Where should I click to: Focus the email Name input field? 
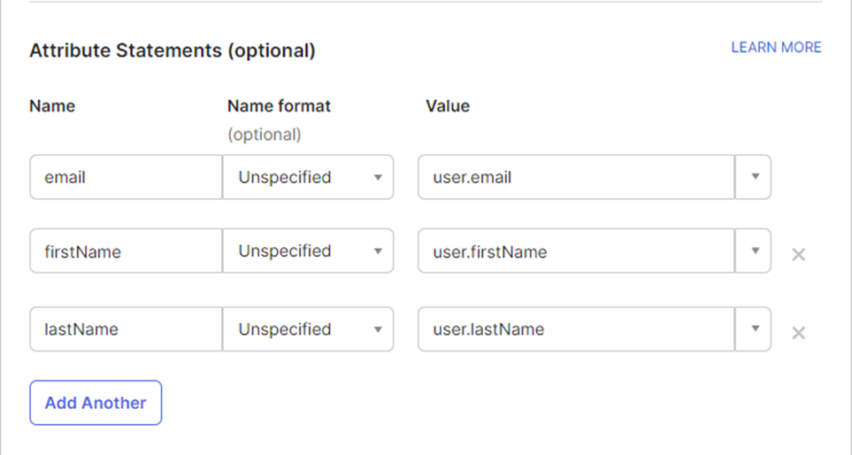[126, 177]
